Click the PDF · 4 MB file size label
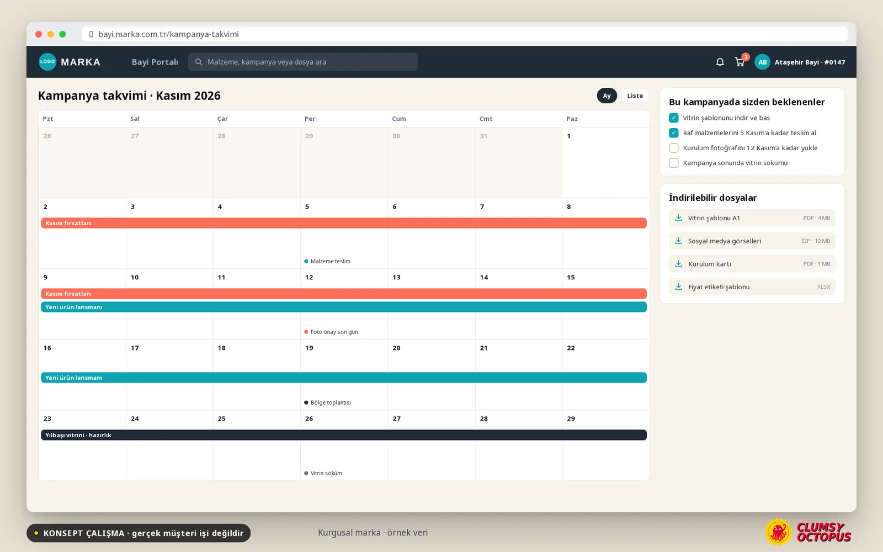The height and width of the screenshot is (552, 883). tap(816, 218)
